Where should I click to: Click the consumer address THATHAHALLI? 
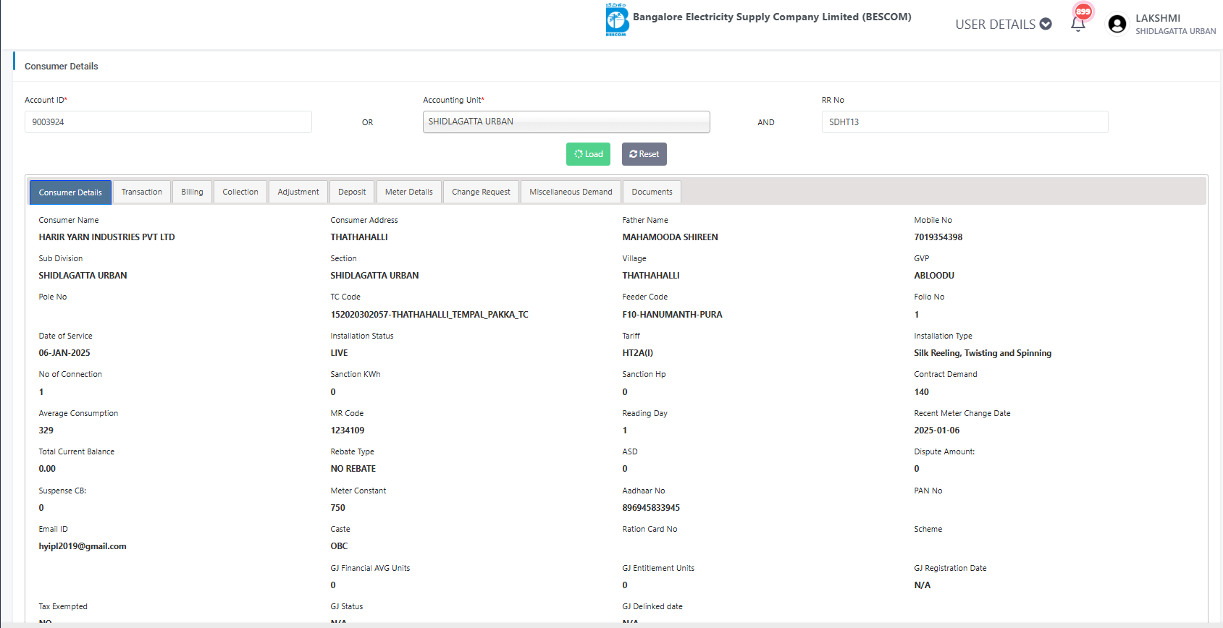pos(359,237)
